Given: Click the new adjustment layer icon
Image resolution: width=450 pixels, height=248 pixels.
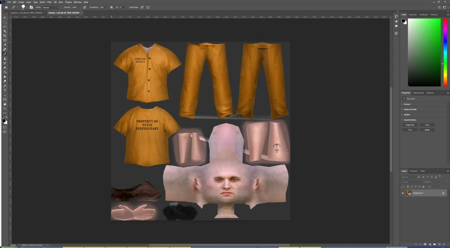Looking at the screenshot, I should pos(430,244).
